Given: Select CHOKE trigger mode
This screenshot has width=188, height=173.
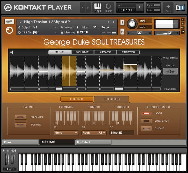Looking at the screenshot, I should pyautogui.click(x=146, y=128).
